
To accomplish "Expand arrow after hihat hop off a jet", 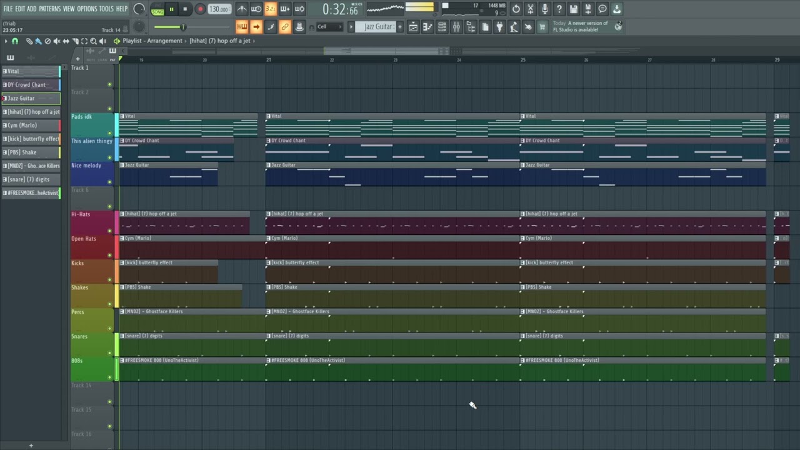I will 254,41.
